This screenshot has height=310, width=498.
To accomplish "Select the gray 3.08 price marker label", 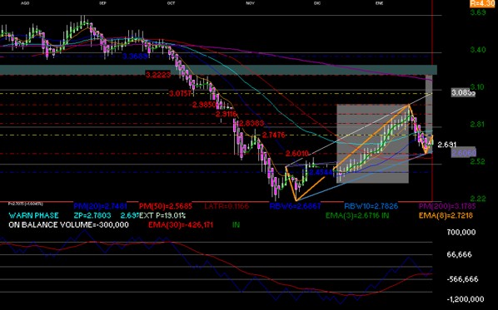I will (463, 93).
